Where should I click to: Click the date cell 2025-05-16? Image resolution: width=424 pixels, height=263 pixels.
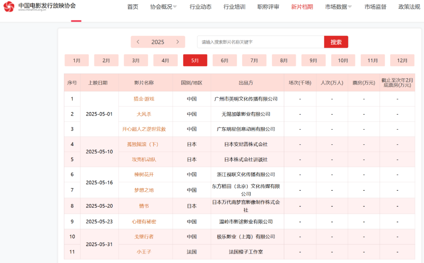click(99, 183)
